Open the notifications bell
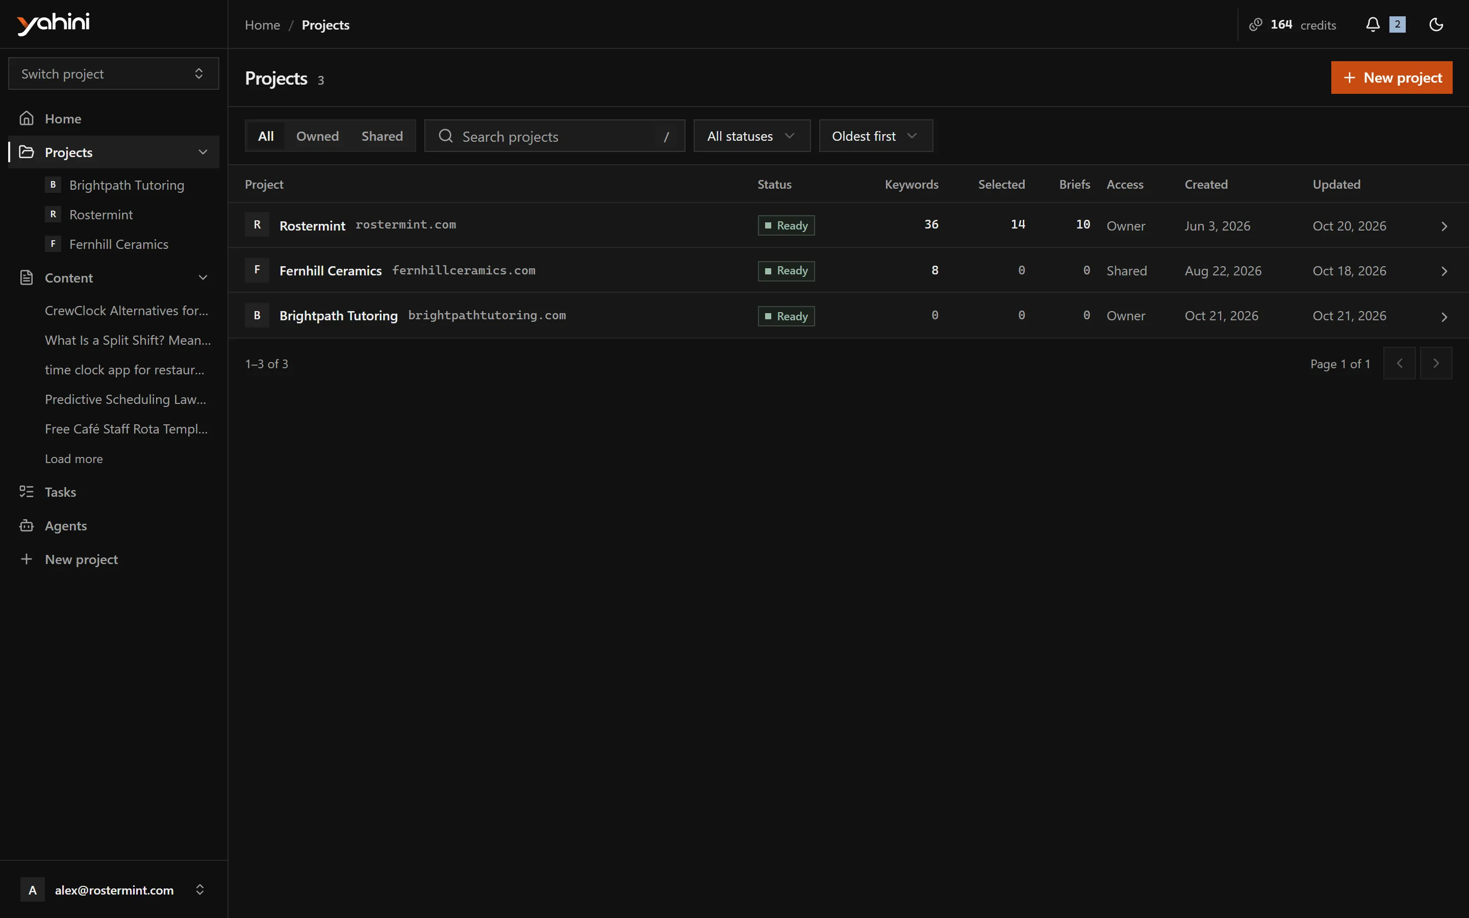 pyautogui.click(x=1373, y=24)
